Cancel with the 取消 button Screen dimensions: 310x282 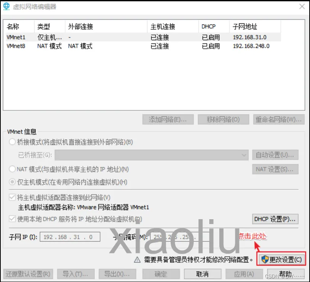coord(203,274)
